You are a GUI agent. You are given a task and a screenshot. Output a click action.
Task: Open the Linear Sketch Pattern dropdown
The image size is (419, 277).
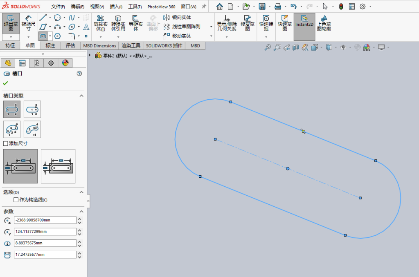click(x=211, y=27)
